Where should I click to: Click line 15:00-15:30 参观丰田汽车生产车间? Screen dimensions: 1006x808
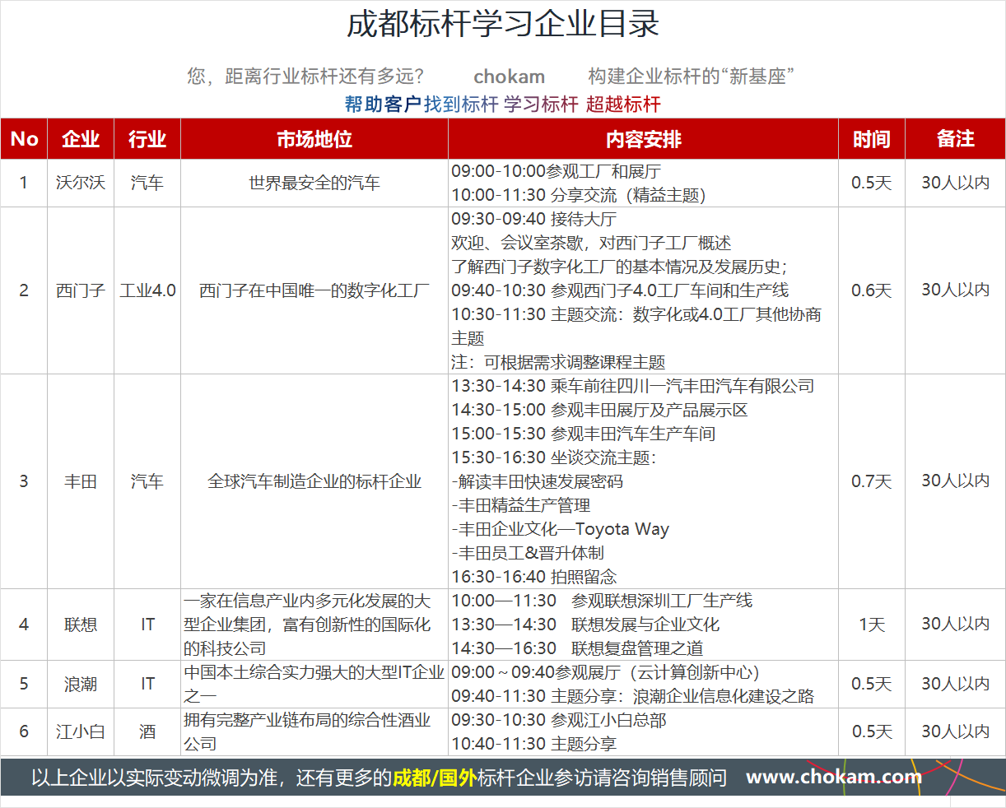click(583, 434)
